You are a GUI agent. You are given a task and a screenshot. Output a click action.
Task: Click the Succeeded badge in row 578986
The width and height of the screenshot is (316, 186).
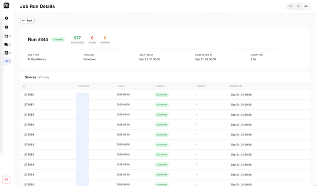point(161,94)
